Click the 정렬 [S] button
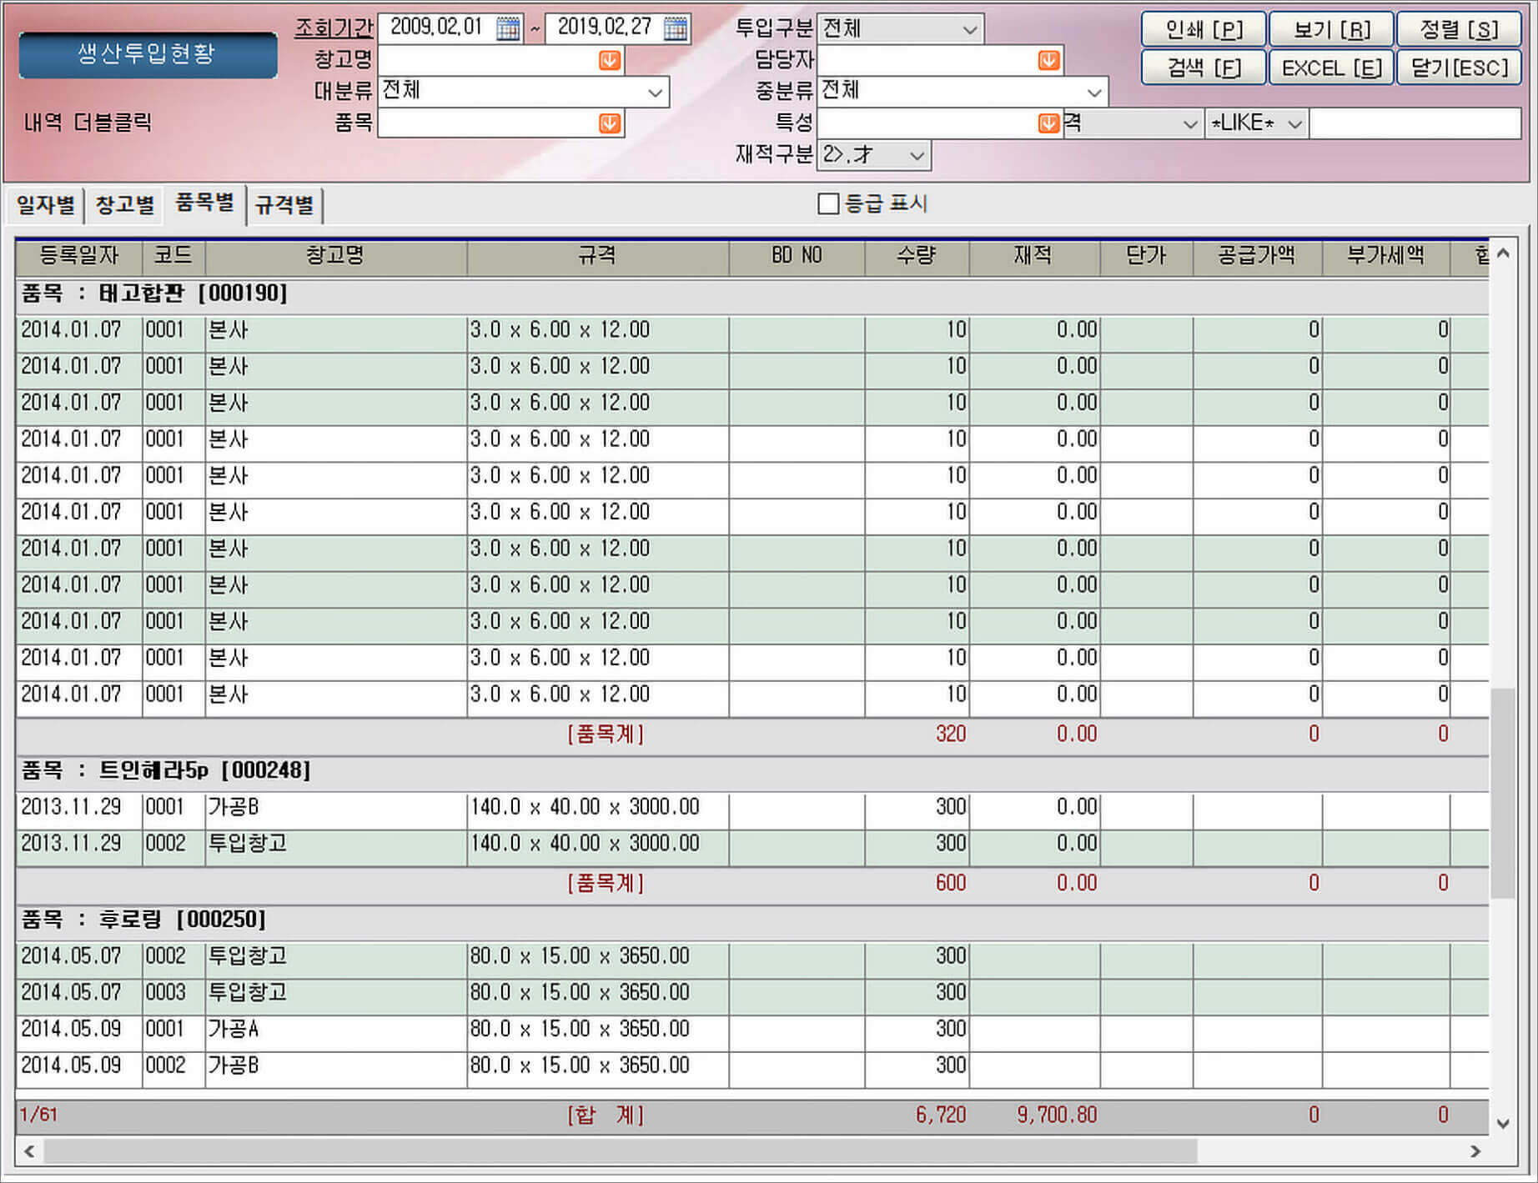The width and height of the screenshot is (1538, 1183). [x=1459, y=30]
